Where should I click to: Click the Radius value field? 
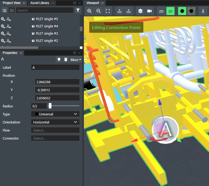pyautogui.click(x=39, y=106)
